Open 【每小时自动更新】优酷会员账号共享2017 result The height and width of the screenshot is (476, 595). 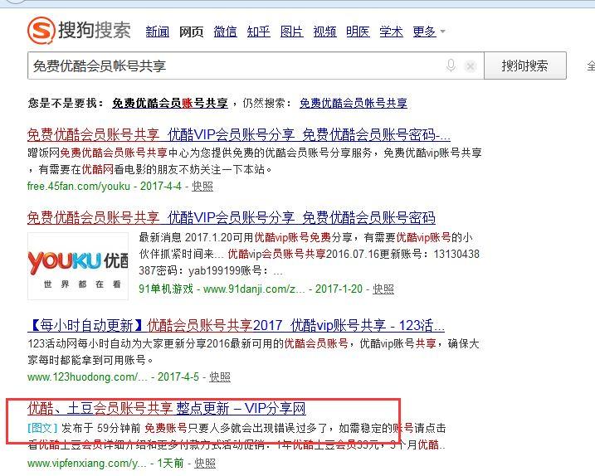(x=236, y=325)
